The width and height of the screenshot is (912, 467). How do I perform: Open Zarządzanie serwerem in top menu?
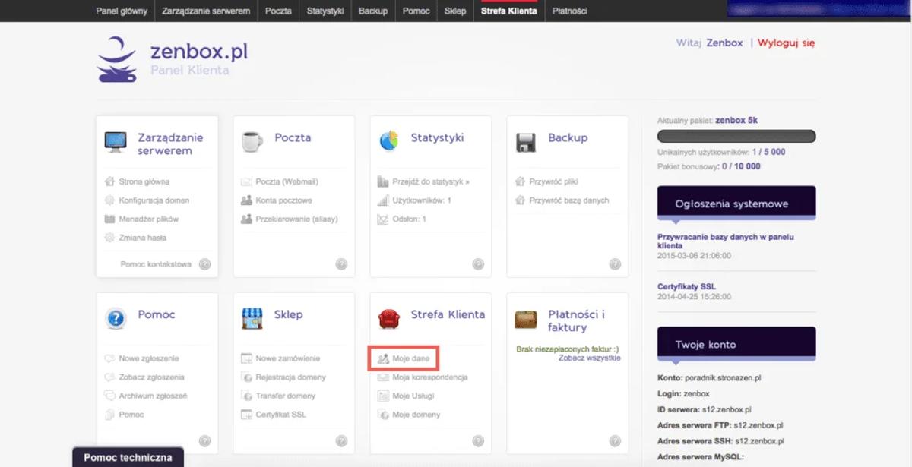click(206, 11)
